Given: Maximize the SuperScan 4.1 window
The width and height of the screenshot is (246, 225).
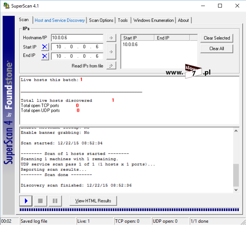Looking at the screenshot, I should (x=220, y=6).
